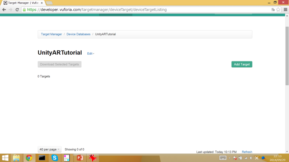Open the Command Prompt taskbar icon

pyautogui.click(x=42, y=158)
